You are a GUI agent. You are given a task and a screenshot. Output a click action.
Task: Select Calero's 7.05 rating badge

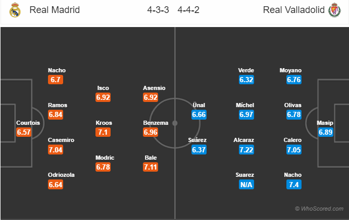point(294,149)
